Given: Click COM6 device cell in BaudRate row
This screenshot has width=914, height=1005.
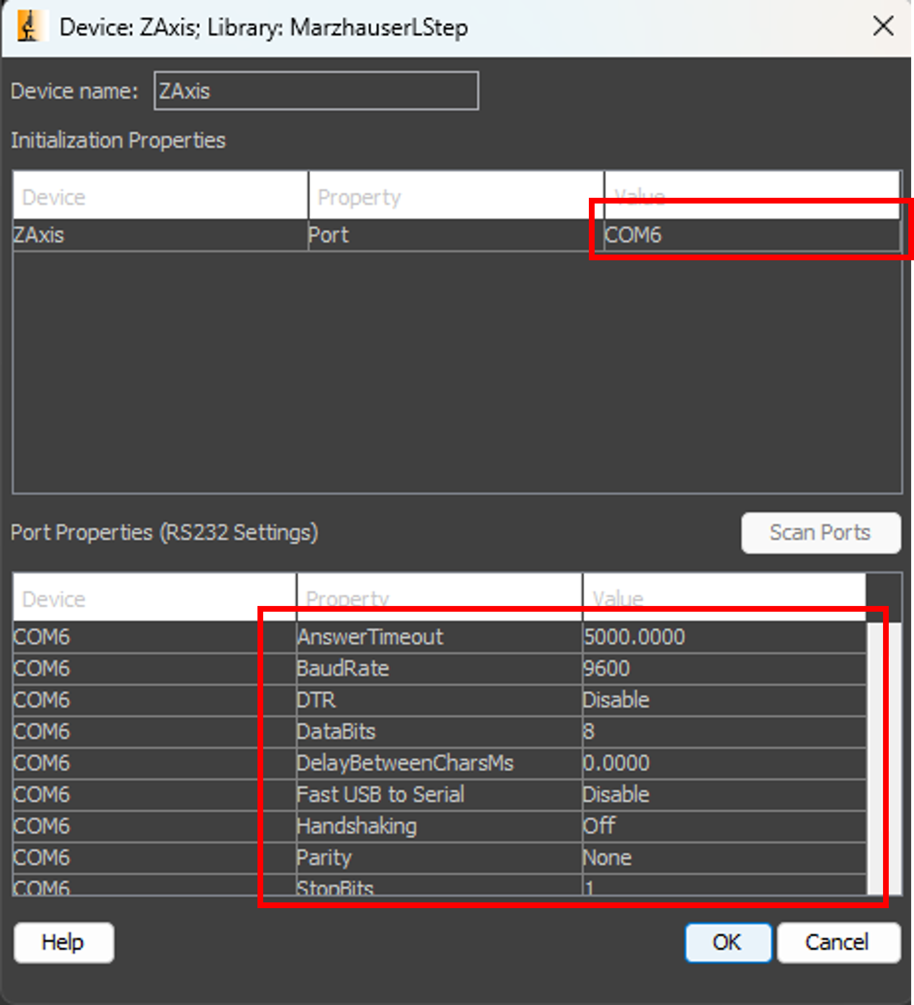Looking at the screenshot, I should click(155, 668).
